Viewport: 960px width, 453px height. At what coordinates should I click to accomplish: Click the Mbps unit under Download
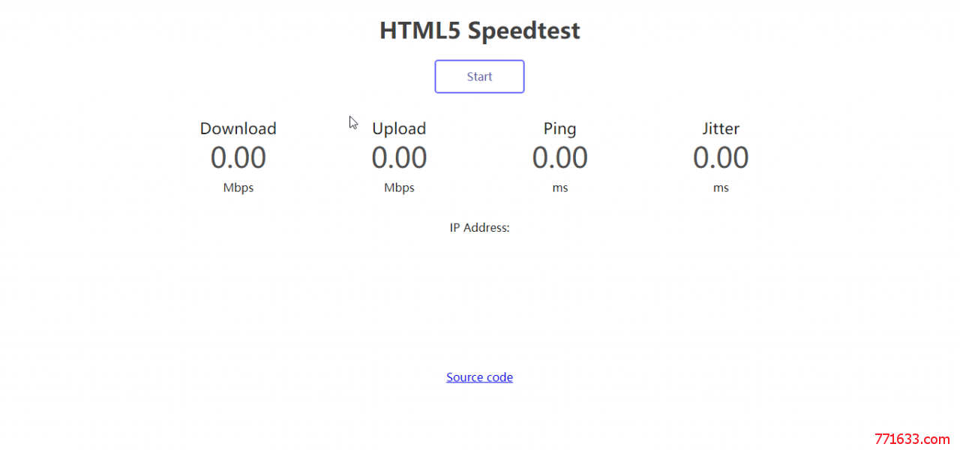tap(238, 187)
